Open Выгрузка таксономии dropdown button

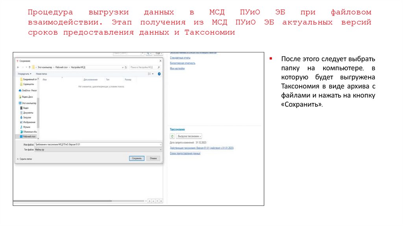pos(189,136)
